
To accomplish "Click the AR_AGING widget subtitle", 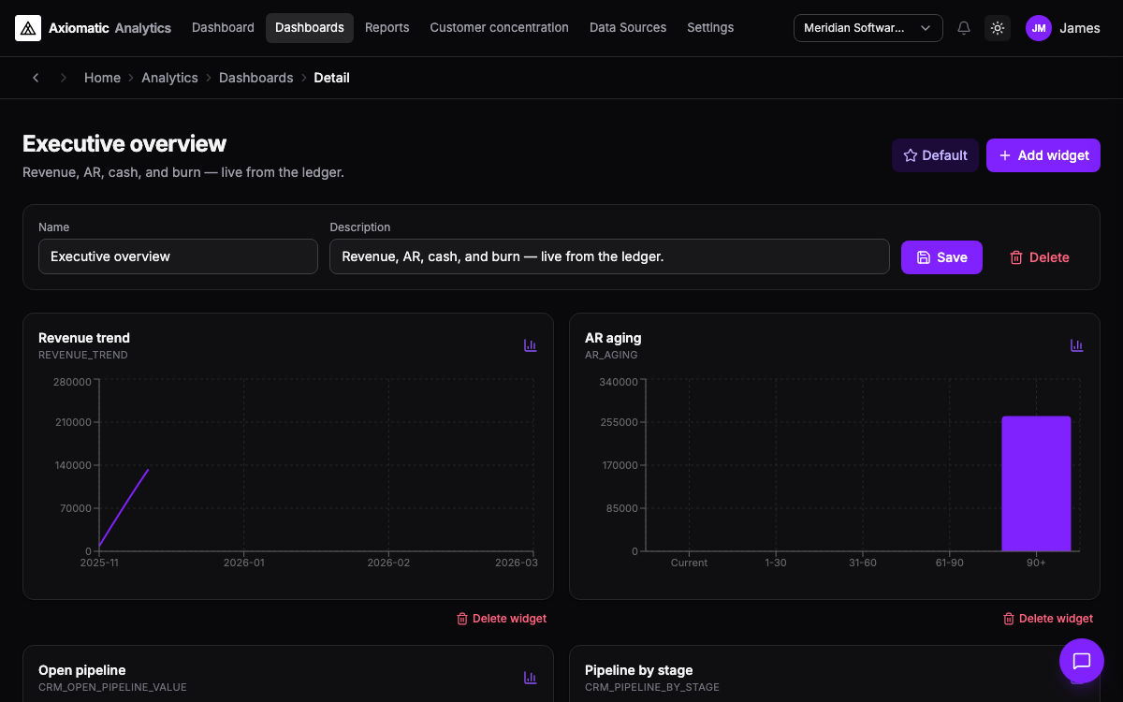I will 611,356.
